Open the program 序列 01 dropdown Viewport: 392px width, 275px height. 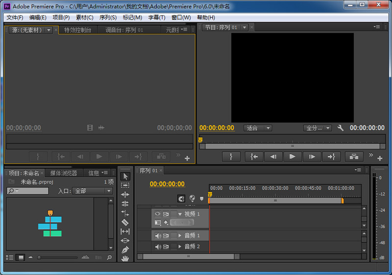coord(245,27)
